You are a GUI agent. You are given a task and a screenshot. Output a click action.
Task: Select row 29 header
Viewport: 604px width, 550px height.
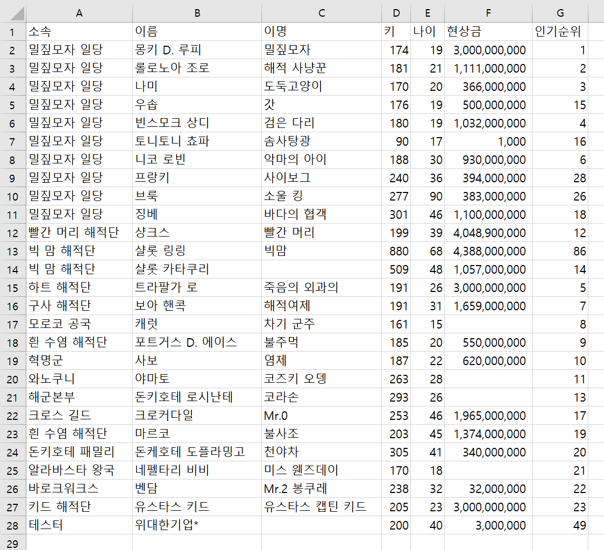(x=13, y=543)
